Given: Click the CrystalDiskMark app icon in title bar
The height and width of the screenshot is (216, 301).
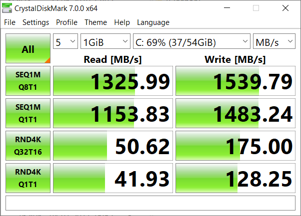Looking at the screenshot, I should pos(7,8).
